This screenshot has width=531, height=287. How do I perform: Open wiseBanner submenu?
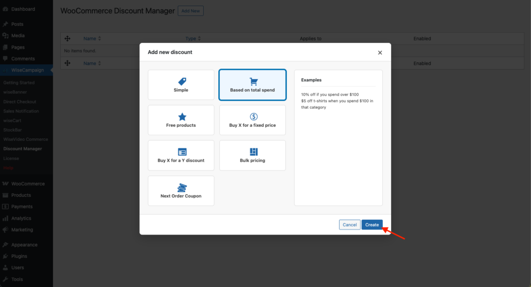click(15, 92)
